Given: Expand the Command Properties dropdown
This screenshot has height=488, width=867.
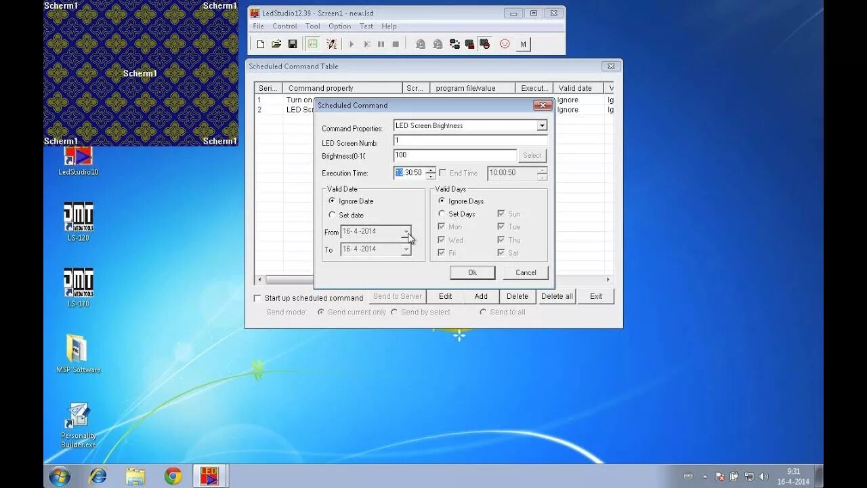Looking at the screenshot, I should (542, 125).
